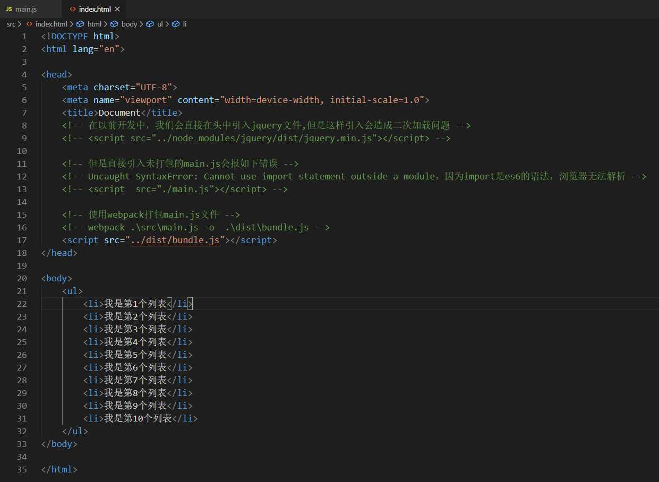
Task: Open the ../dist/bundle.js script link
Action: (175, 240)
